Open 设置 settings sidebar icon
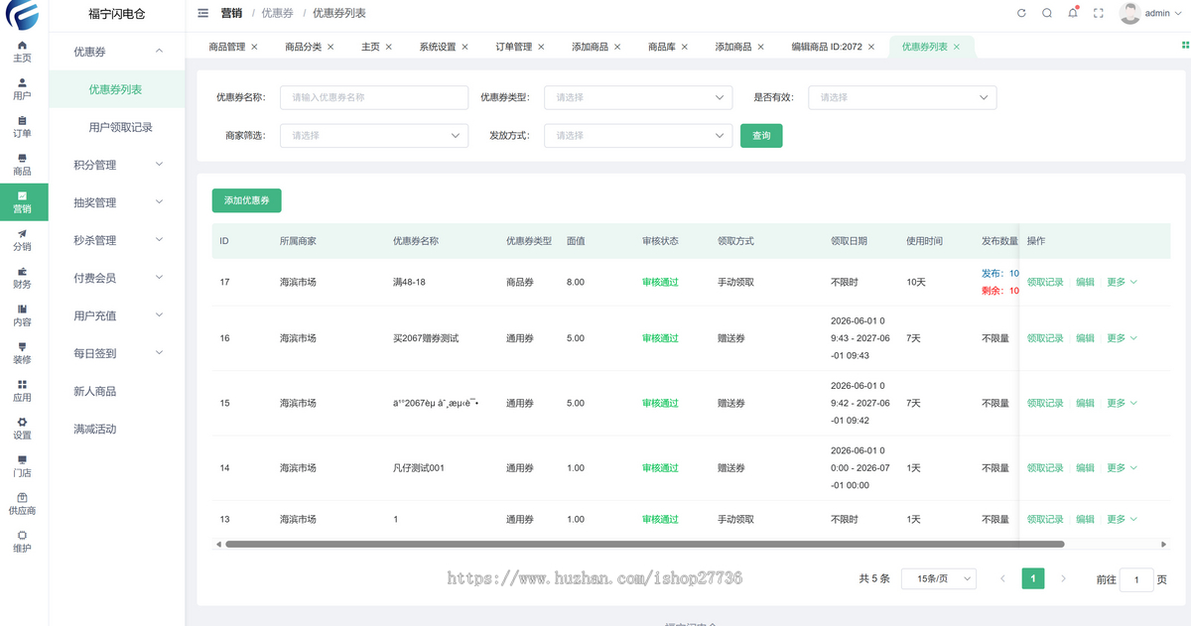This screenshot has width=1191, height=626. click(22, 429)
